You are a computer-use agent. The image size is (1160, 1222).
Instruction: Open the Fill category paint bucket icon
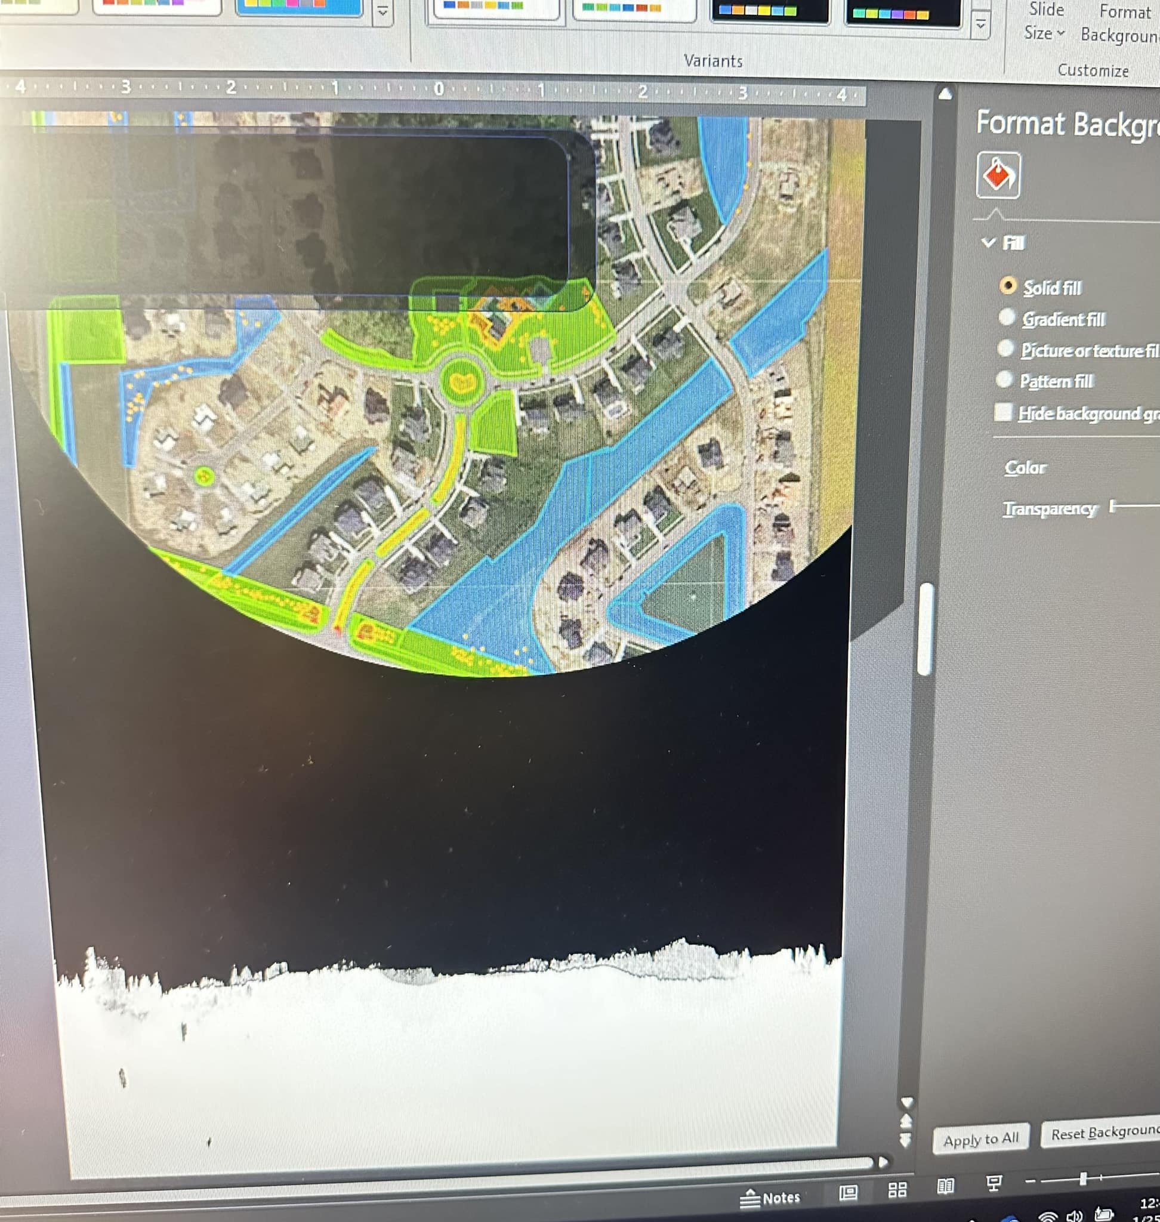point(998,175)
